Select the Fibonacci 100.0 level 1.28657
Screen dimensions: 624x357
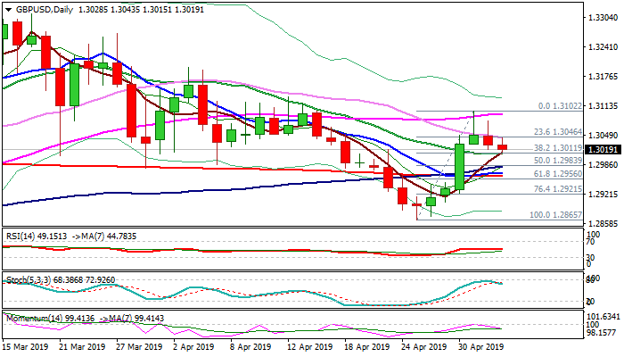click(556, 215)
